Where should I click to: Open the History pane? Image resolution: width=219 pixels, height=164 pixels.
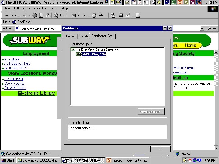[99, 15]
